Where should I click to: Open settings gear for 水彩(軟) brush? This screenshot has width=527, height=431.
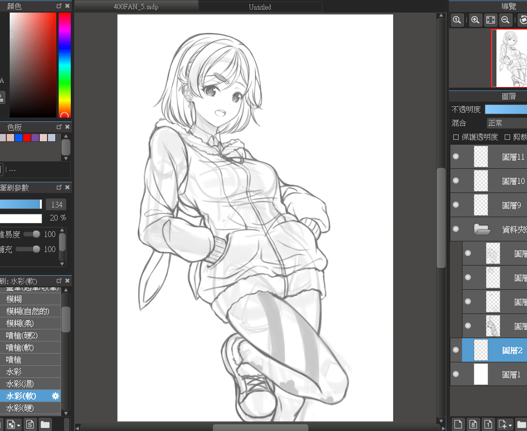[55, 396]
